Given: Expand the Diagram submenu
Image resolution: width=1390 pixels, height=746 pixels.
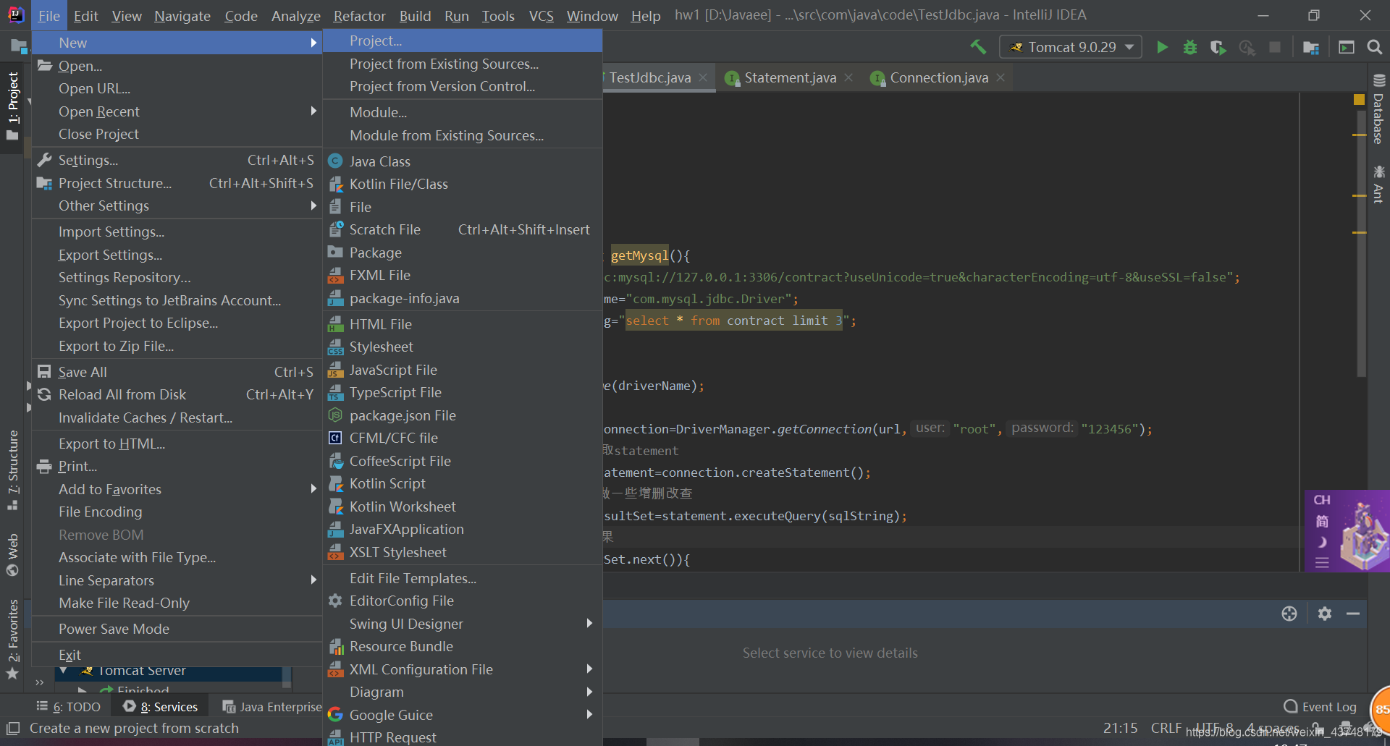Looking at the screenshot, I should (462, 692).
